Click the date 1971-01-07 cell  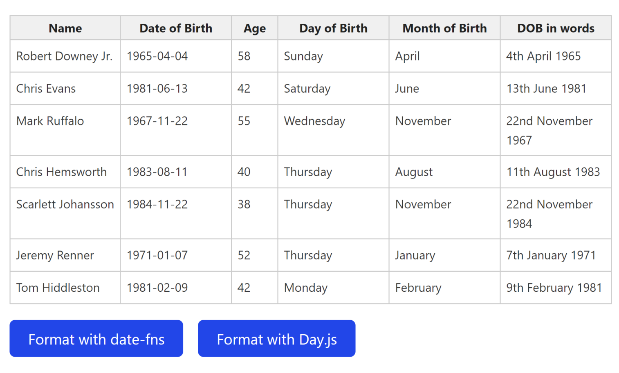click(x=176, y=255)
